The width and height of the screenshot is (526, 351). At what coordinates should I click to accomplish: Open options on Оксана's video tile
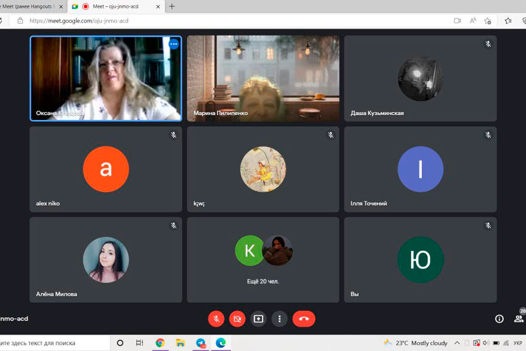[x=174, y=44]
